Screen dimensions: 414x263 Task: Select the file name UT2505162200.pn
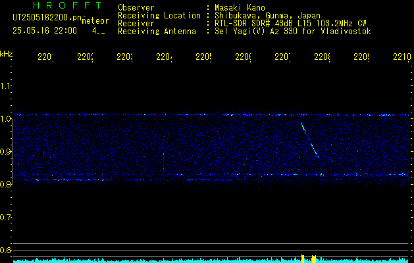point(47,17)
